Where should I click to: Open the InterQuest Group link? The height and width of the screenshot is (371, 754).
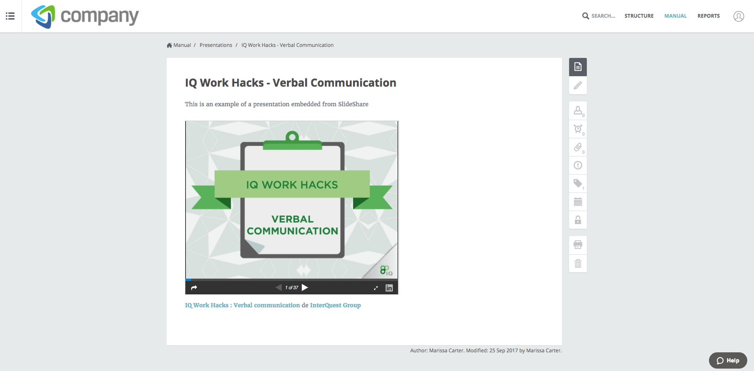pos(335,305)
